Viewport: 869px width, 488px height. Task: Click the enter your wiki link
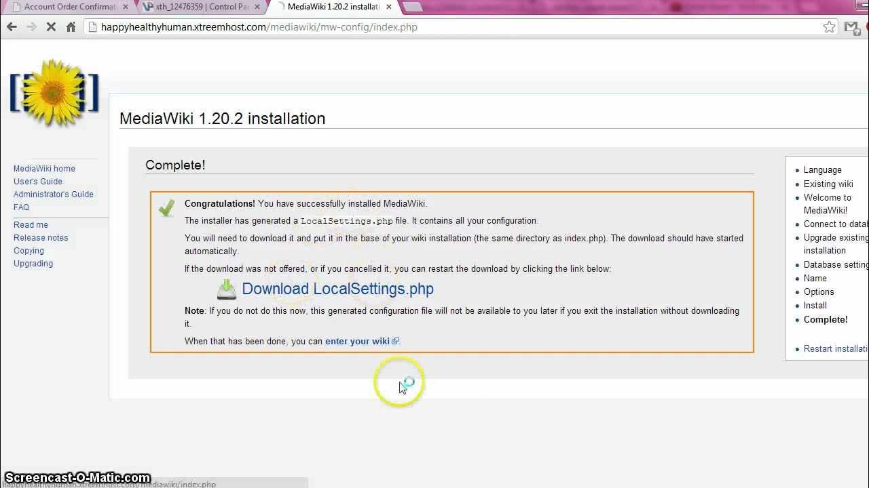pyautogui.click(x=357, y=342)
